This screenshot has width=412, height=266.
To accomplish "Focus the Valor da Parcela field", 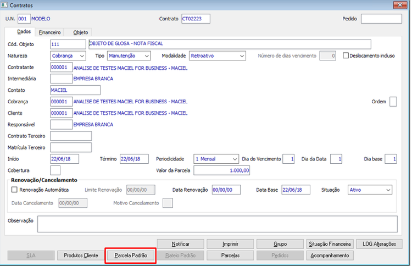I will coord(222,170).
